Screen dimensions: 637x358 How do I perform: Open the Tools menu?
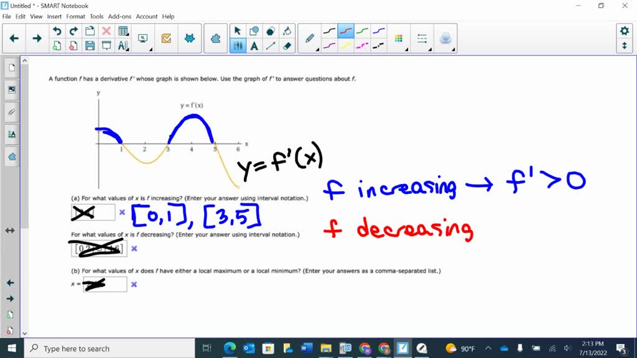pyautogui.click(x=95, y=17)
